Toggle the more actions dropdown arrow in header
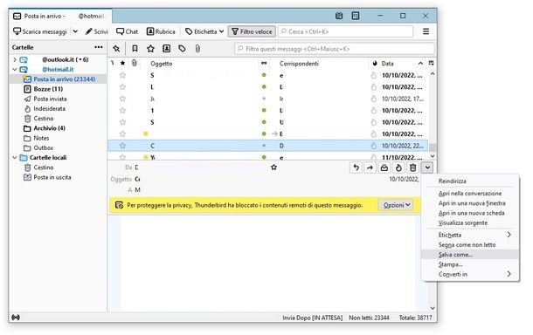Image resolution: width=533 pixels, height=335 pixels. coord(427,167)
